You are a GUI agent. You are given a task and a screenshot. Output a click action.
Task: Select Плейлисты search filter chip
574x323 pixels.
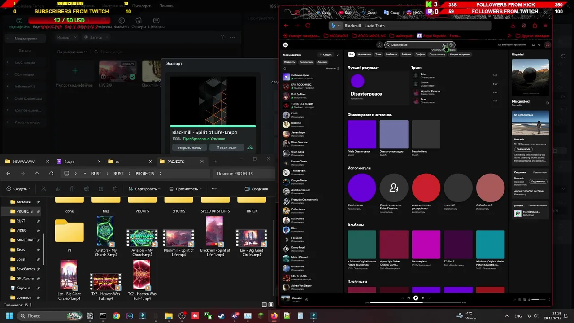(x=391, y=54)
